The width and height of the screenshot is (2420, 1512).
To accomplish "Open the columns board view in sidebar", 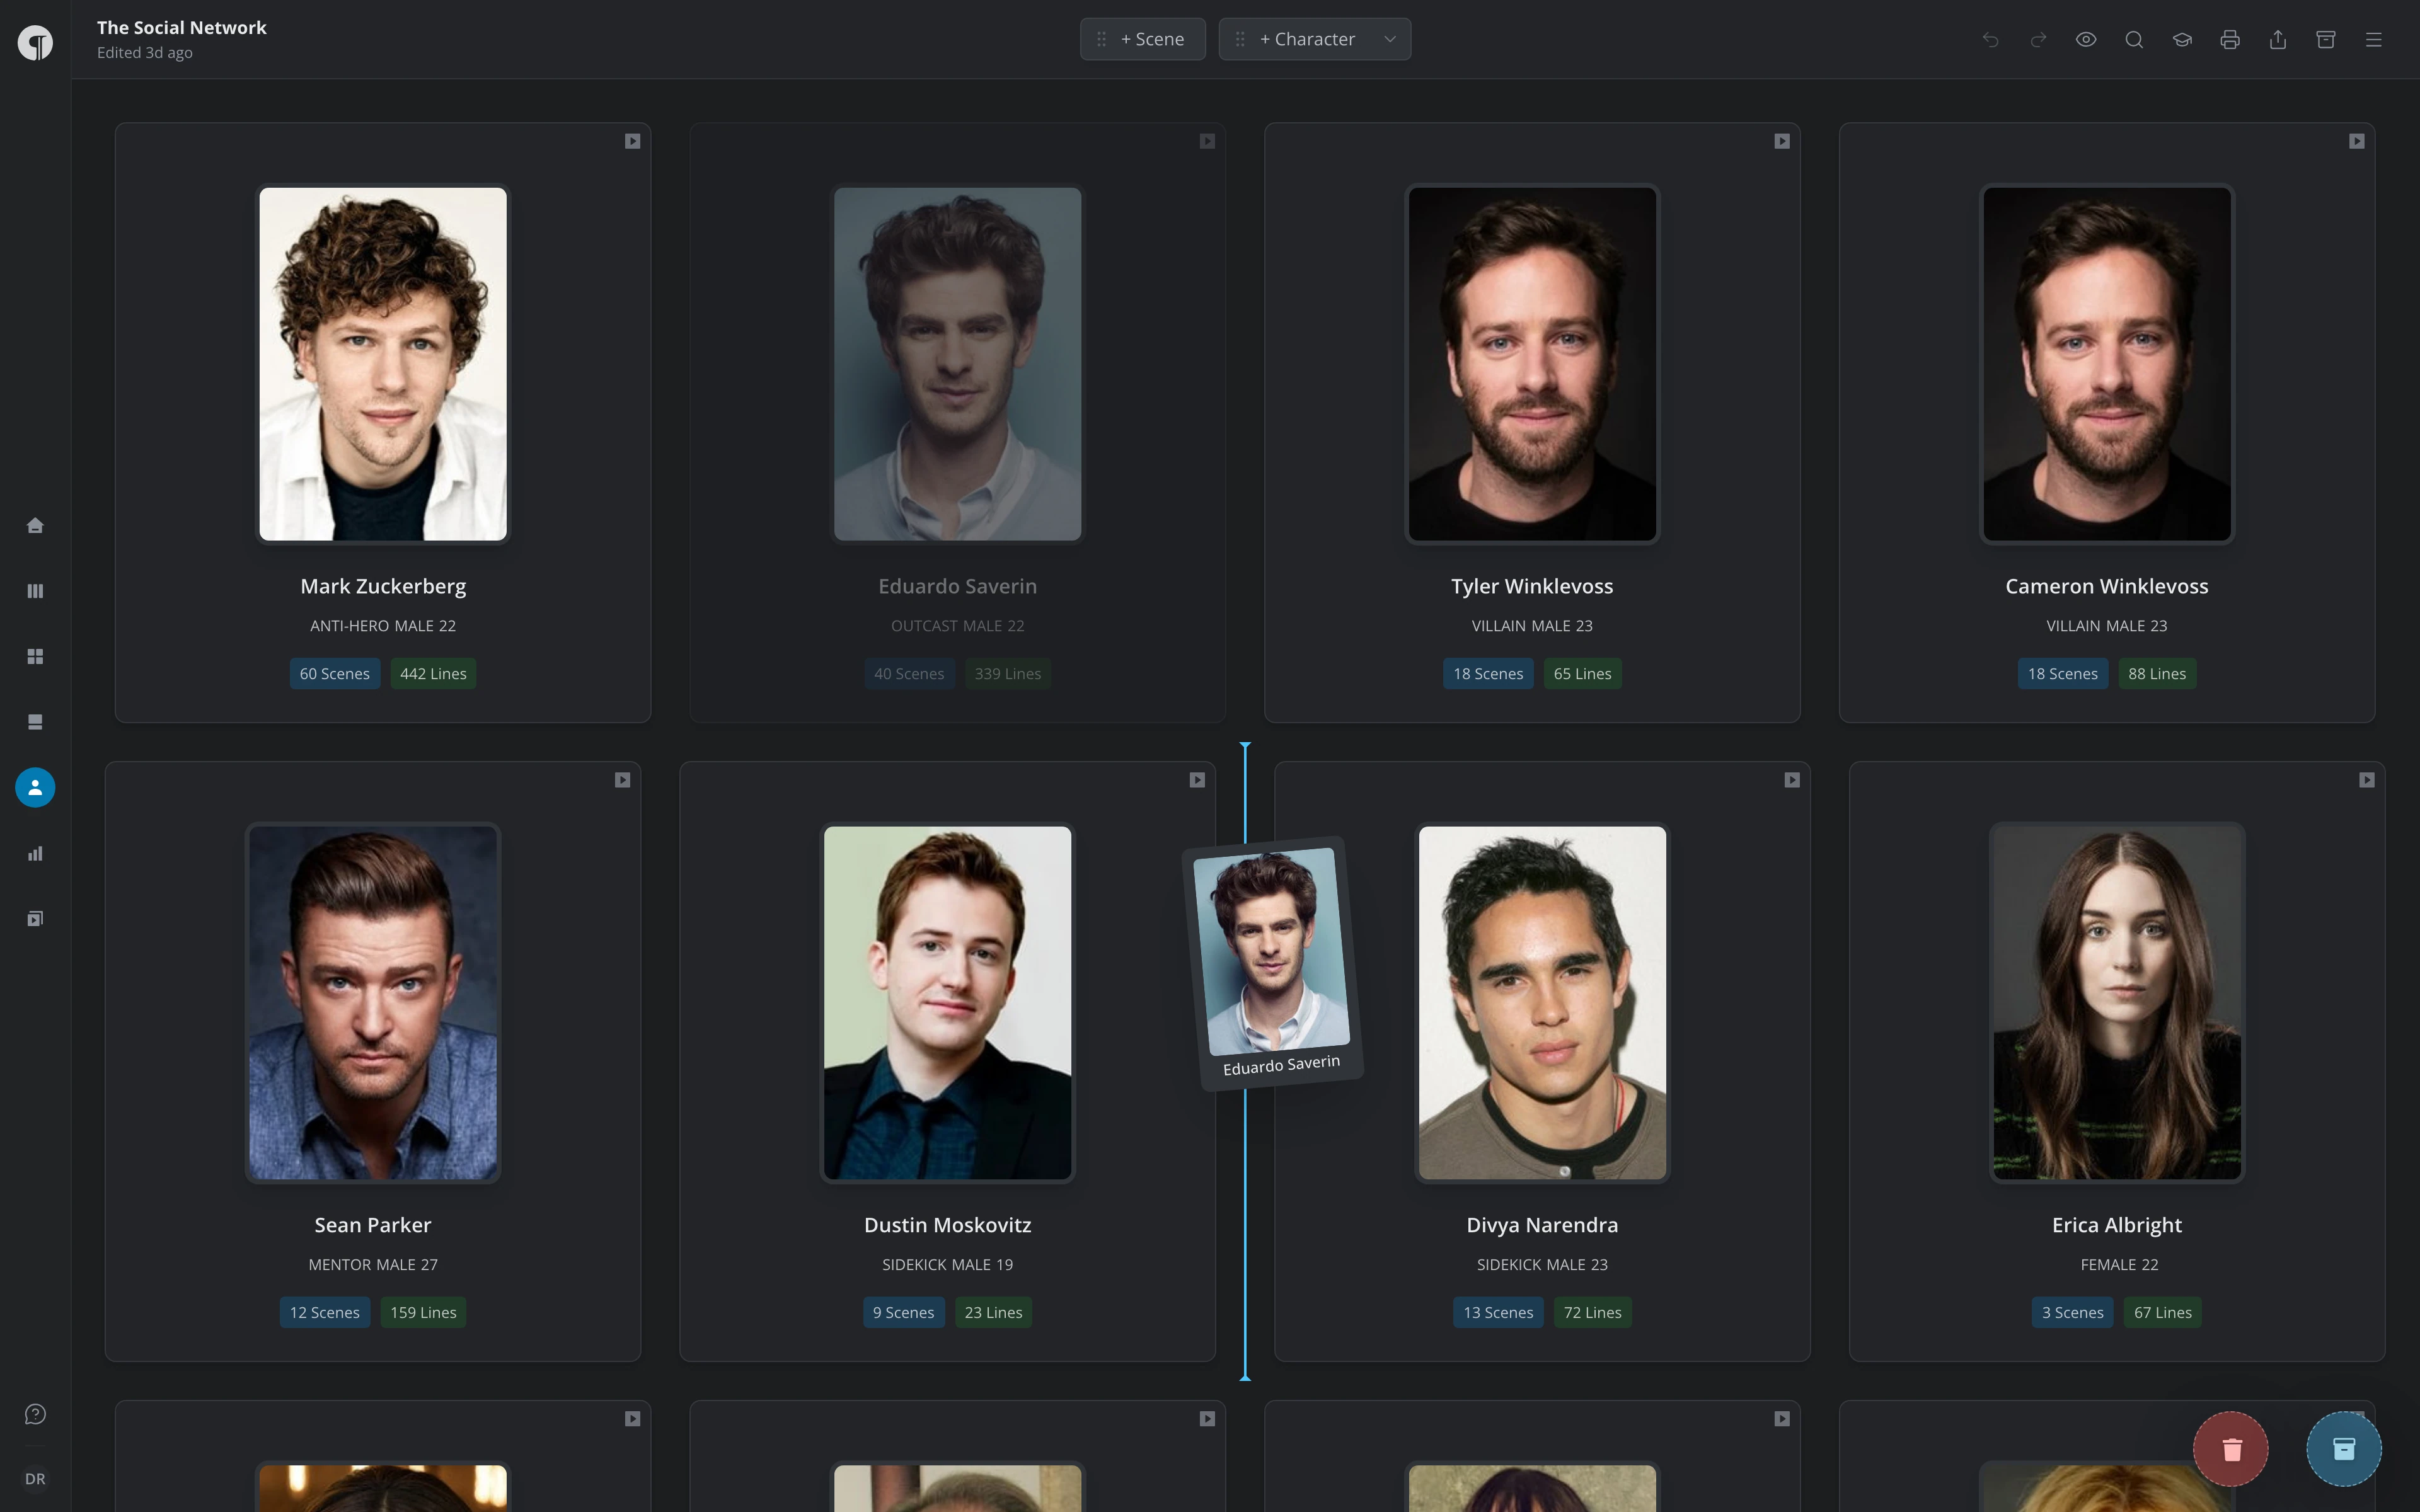I will (x=35, y=591).
